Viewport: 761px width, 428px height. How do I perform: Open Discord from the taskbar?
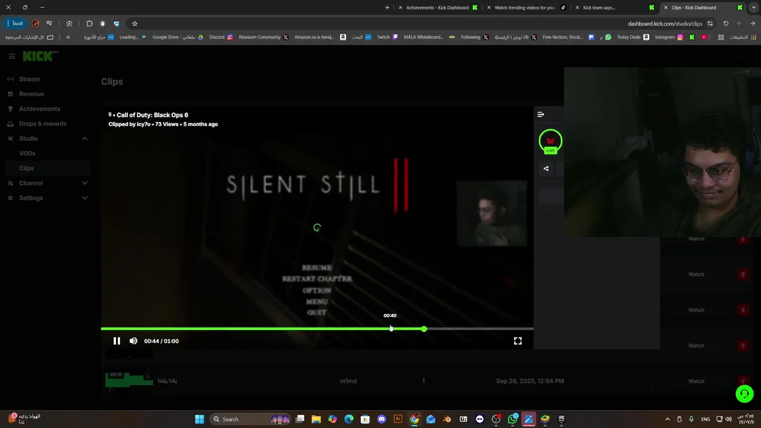pyautogui.click(x=382, y=419)
